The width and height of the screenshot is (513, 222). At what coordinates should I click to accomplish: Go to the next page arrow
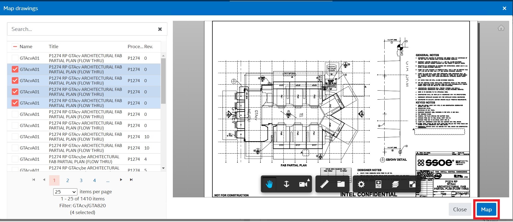121,180
